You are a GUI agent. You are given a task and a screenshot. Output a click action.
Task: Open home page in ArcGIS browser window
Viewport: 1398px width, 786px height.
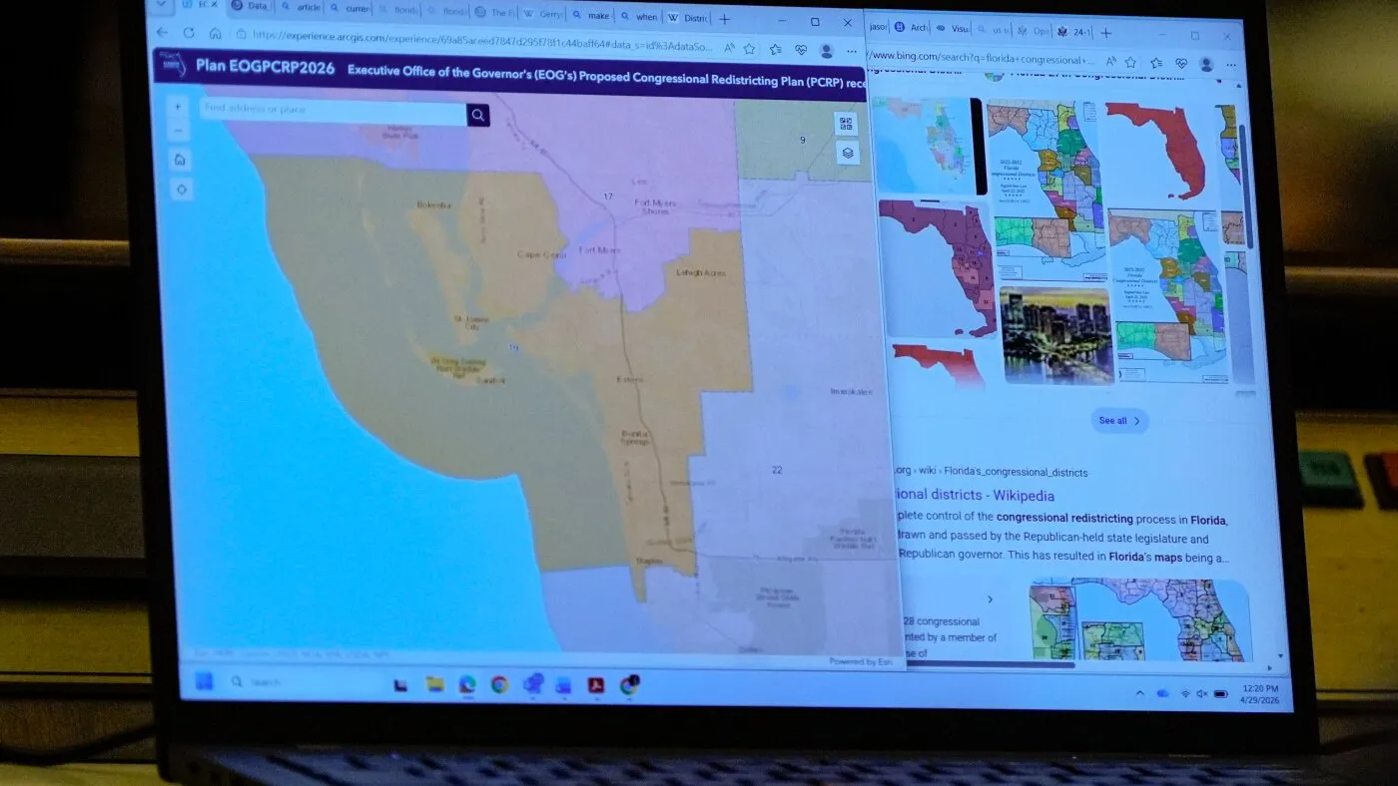coord(215,34)
